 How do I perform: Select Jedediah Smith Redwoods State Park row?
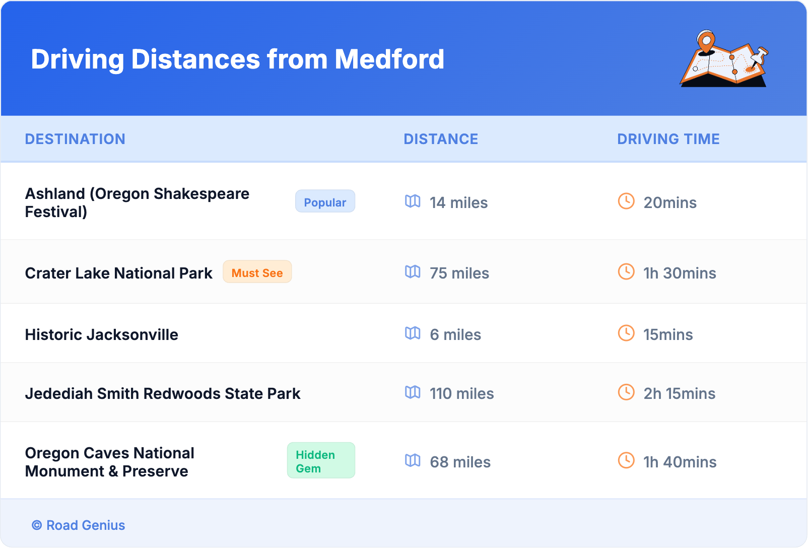(163, 393)
